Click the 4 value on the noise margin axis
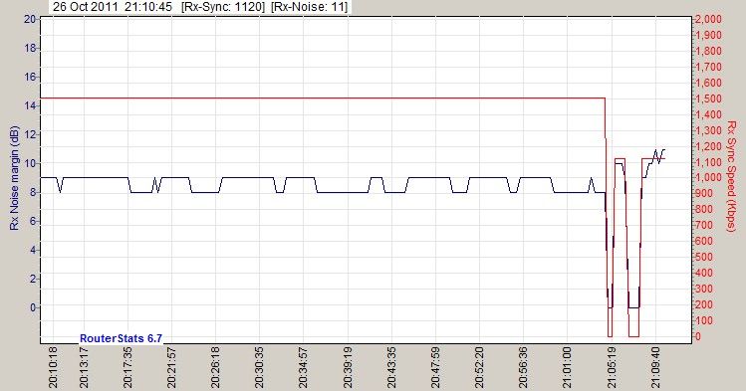 [x=32, y=250]
